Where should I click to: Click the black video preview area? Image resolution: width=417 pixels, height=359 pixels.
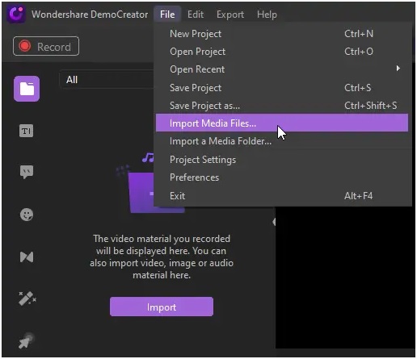click(x=345, y=277)
